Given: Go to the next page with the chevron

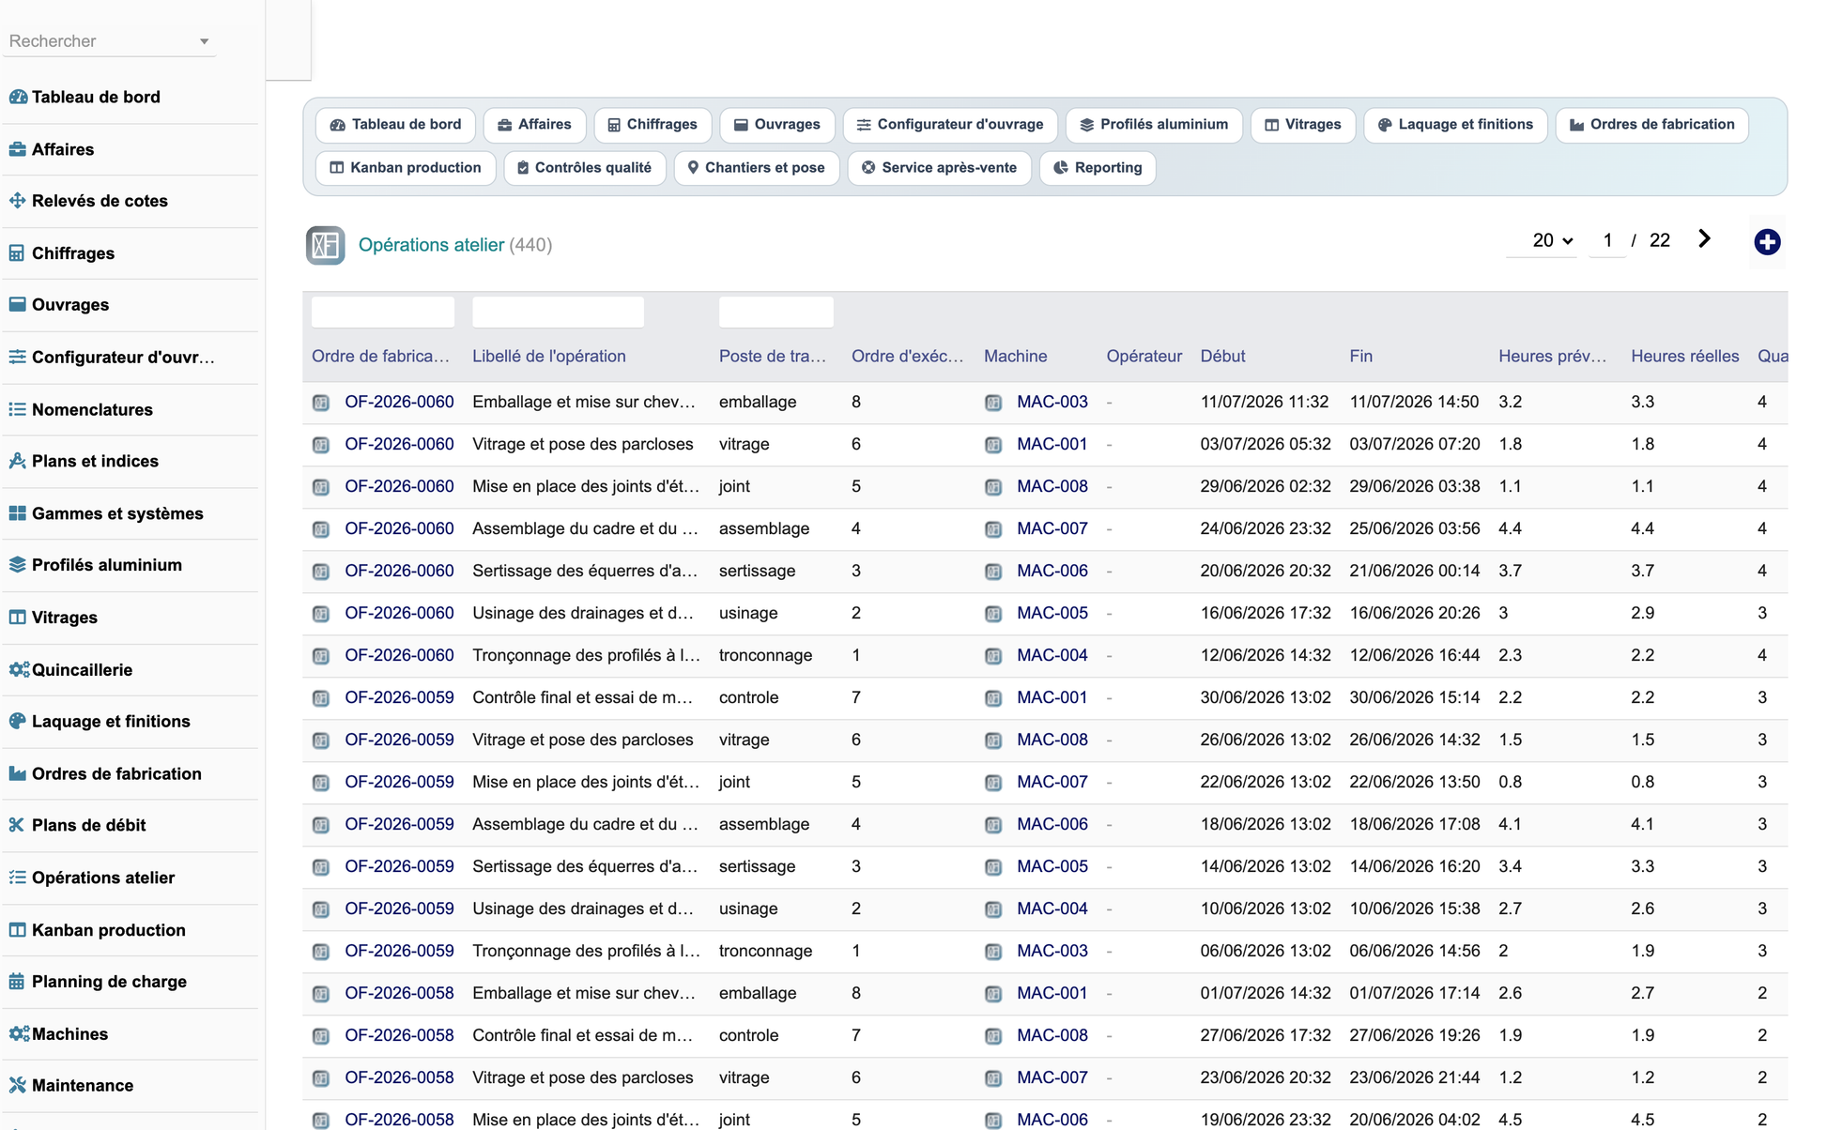Looking at the screenshot, I should [1705, 239].
